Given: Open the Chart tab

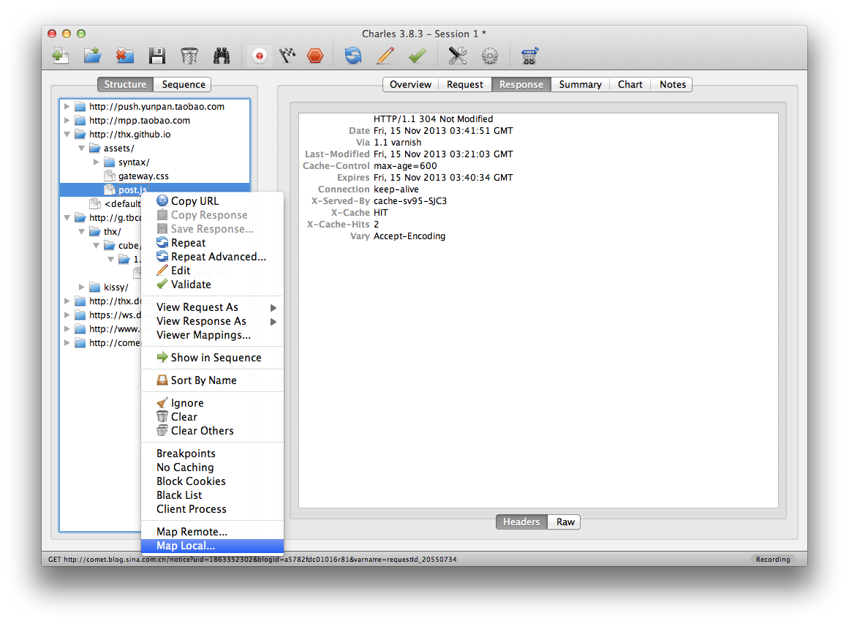Looking at the screenshot, I should click(630, 85).
